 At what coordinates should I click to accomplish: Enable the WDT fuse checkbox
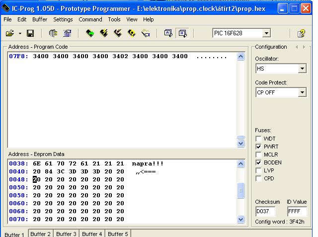tap(258, 139)
